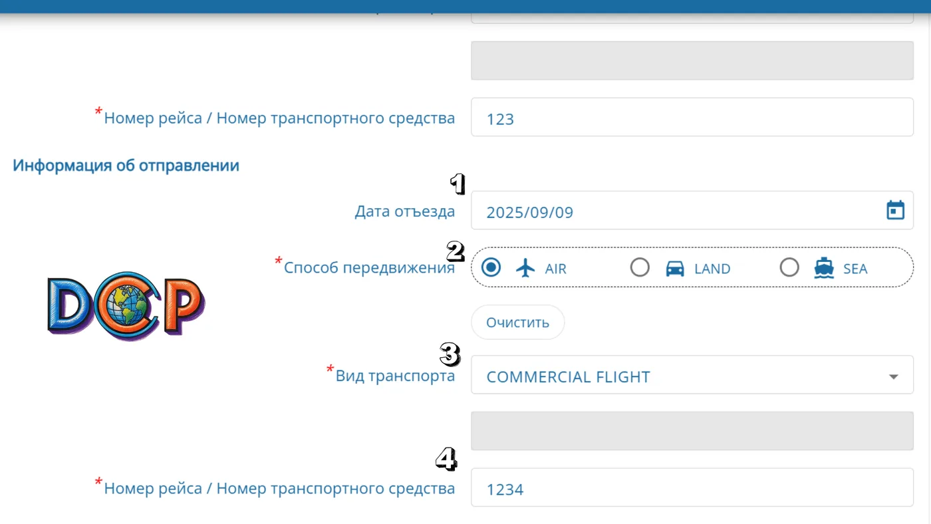The image size is (931, 524).
Task: Click the Вид транспорта label
Action: (x=395, y=375)
